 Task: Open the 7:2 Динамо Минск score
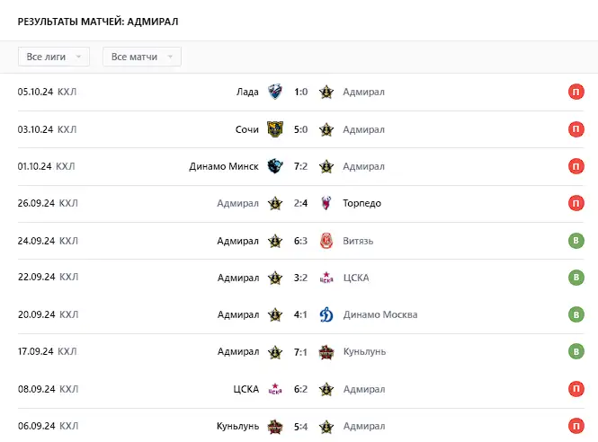pyautogui.click(x=300, y=166)
